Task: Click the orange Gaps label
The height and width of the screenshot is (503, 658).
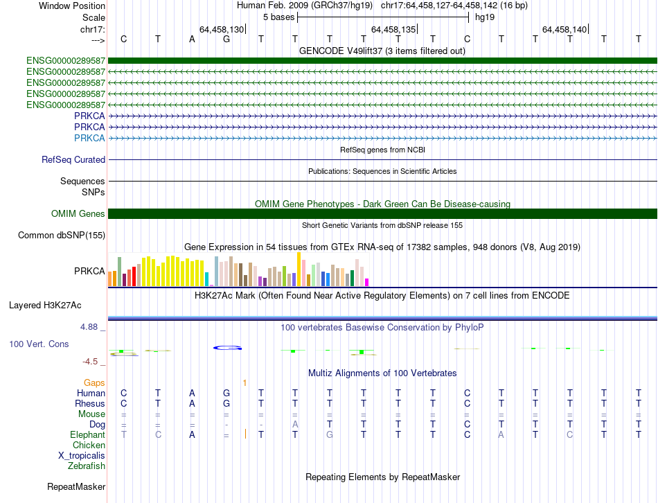Action: pyautogui.click(x=94, y=382)
